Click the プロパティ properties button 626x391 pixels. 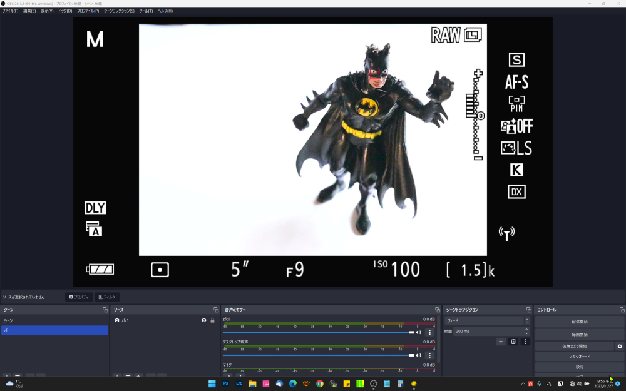pyautogui.click(x=79, y=297)
